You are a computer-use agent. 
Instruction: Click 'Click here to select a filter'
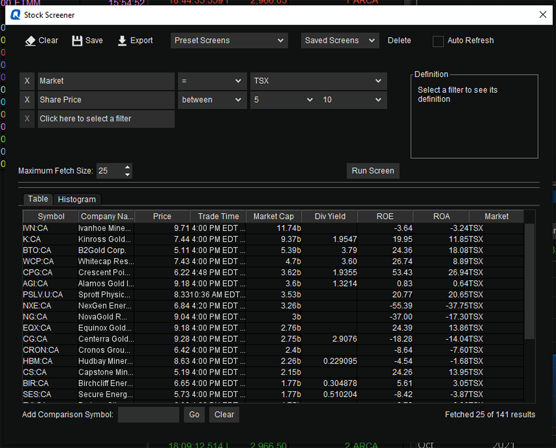pos(106,119)
